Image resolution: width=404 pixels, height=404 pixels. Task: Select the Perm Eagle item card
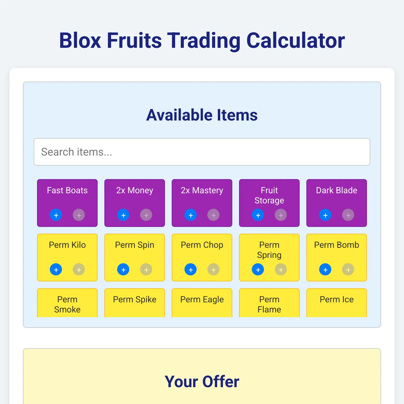tap(202, 303)
